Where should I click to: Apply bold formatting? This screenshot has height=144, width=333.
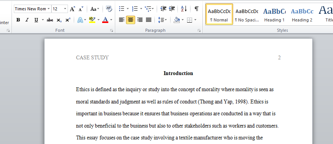(x=18, y=20)
